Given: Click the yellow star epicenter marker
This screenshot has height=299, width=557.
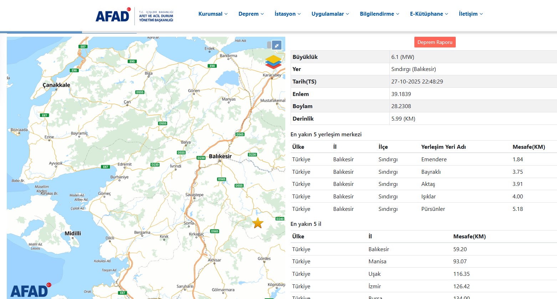Looking at the screenshot, I should (258, 223).
